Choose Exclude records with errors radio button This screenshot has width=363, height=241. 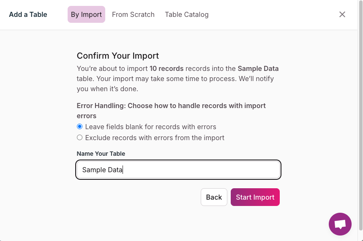click(x=79, y=138)
